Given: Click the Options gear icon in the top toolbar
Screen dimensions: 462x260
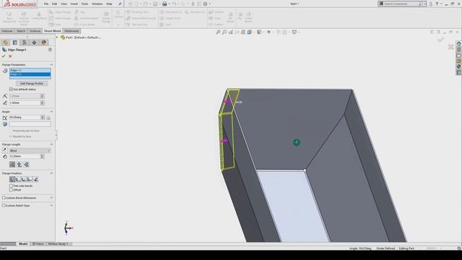Looking at the screenshot, I should click(x=205, y=4).
